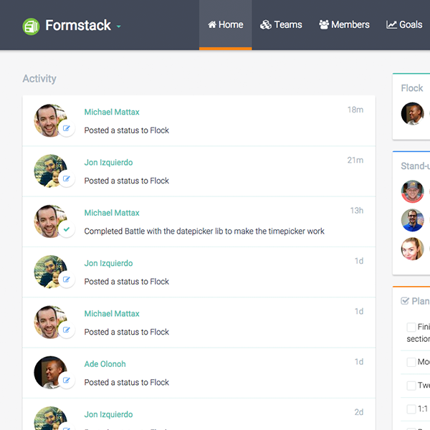Click the woman's avatar in the Stand-up panel
The image size is (430, 430).
[x=413, y=249]
